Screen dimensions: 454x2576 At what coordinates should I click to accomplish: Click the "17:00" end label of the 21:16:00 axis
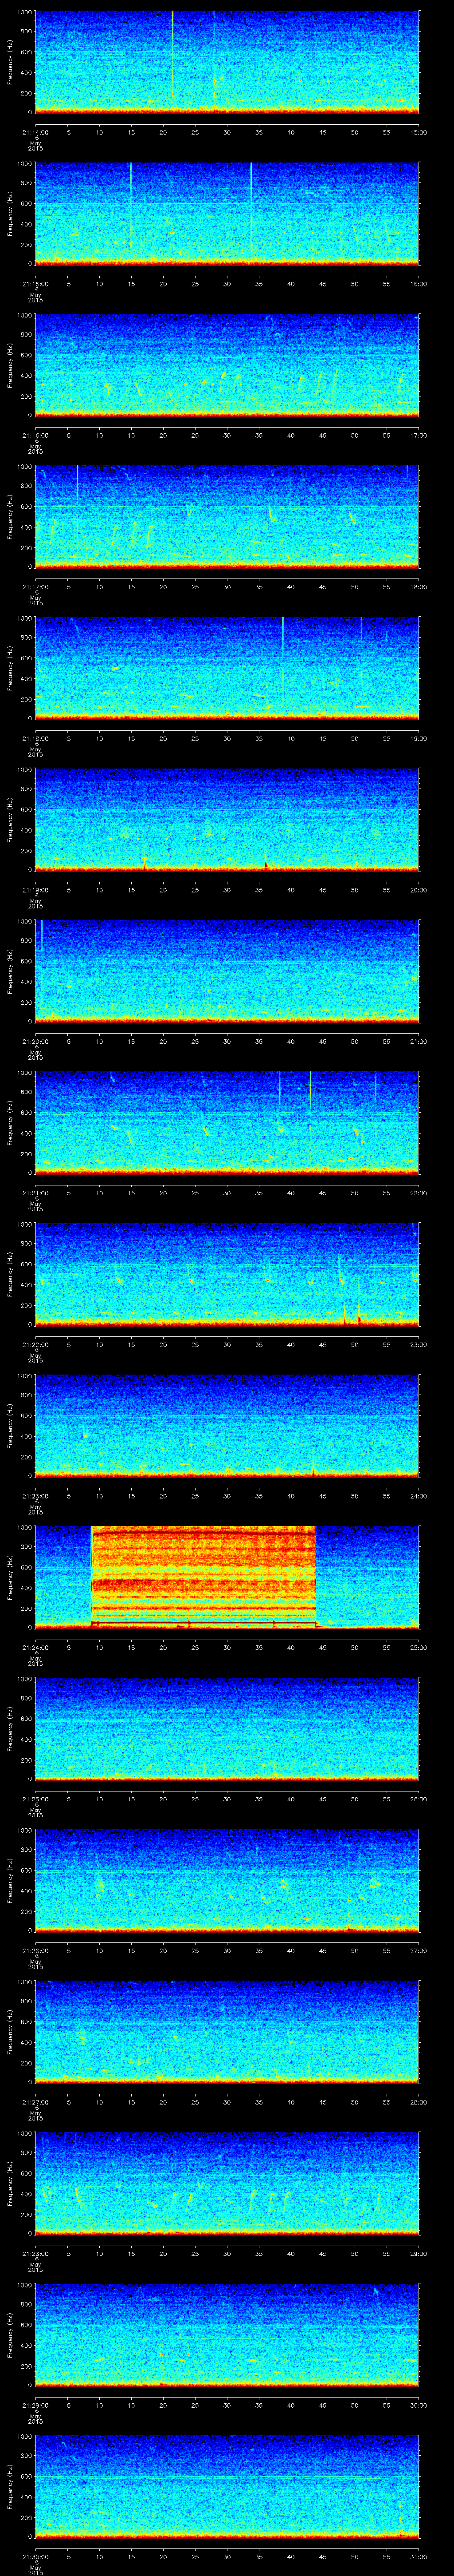click(418, 435)
